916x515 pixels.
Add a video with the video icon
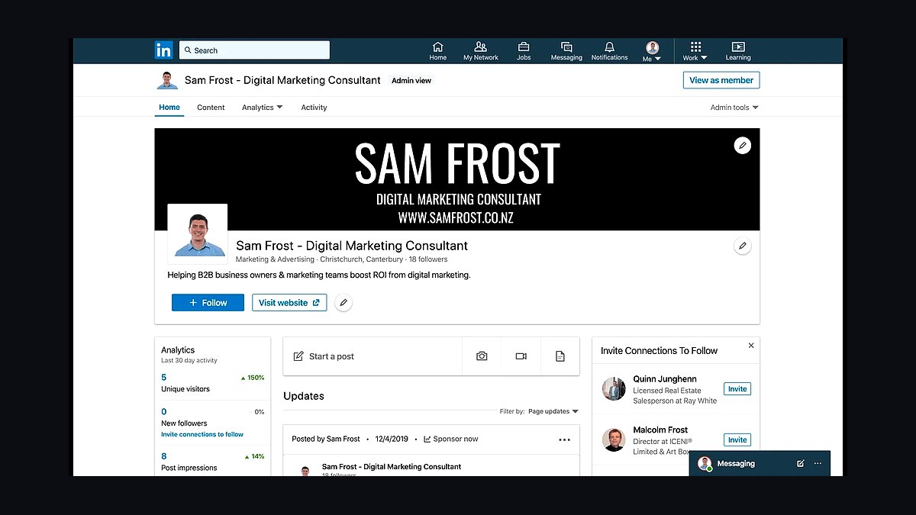pos(521,356)
